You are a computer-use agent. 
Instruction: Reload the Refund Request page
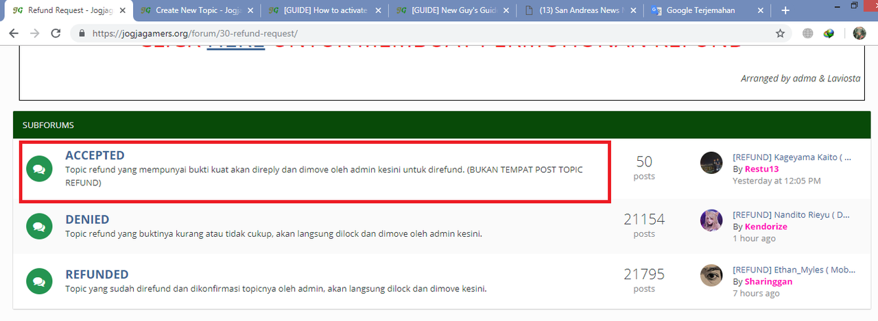tap(56, 33)
